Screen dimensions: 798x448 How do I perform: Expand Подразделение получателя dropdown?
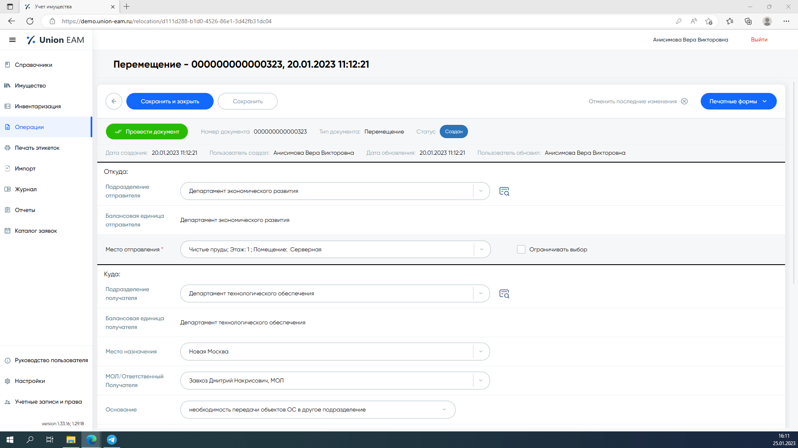[481, 294]
